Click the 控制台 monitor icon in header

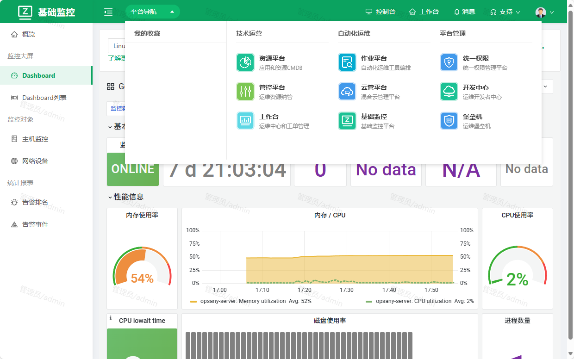369,12
